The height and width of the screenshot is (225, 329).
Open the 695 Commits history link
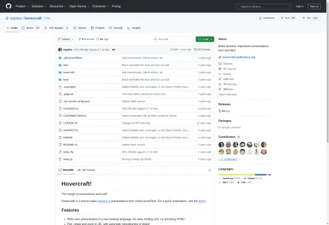click(202, 49)
